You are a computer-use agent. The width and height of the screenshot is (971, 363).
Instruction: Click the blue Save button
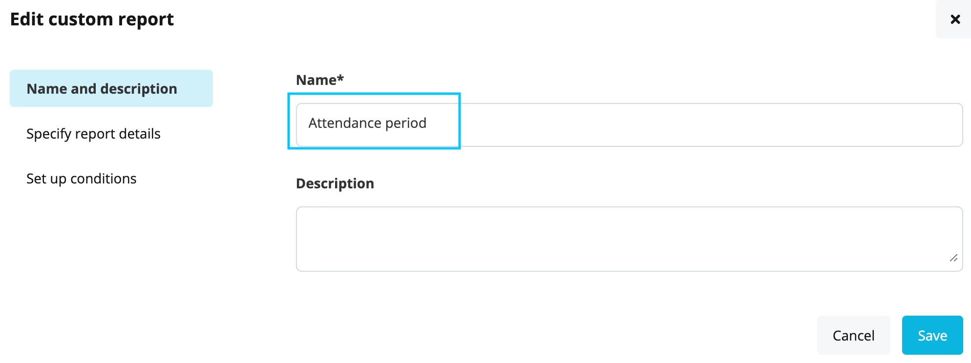(932, 335)
